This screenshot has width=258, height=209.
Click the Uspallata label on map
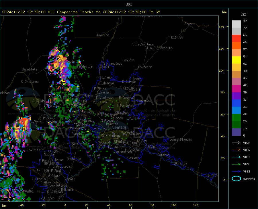coord(30,69)
